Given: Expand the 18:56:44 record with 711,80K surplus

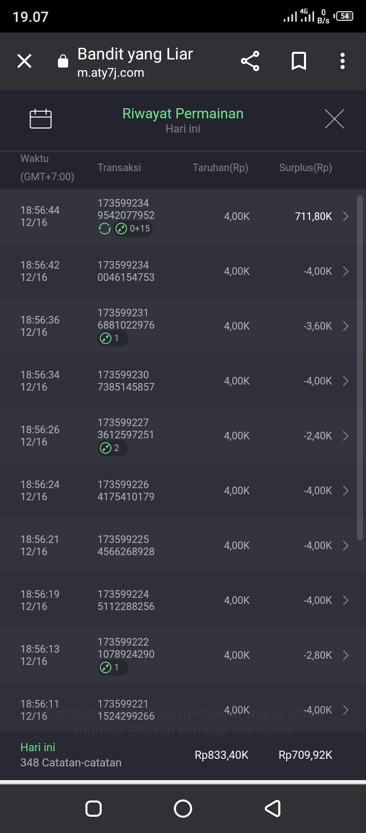Looking at the screenshot, I should click(x=346, y=216).
